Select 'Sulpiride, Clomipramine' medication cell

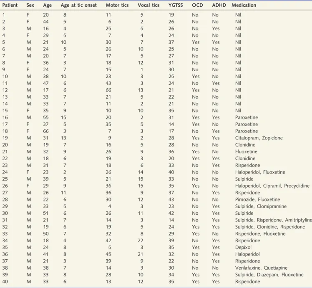tap(261, 206)
